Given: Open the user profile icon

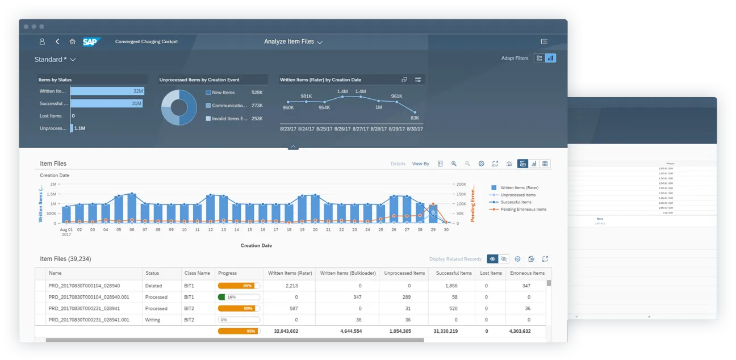Looking at the screenshot, I should pyautogui.click(x=42, y=41).
